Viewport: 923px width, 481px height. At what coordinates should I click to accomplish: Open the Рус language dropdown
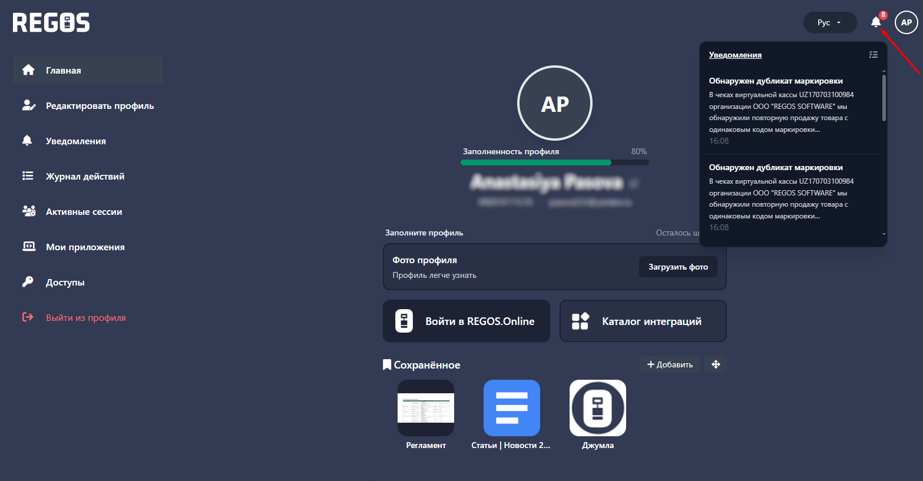829,22
